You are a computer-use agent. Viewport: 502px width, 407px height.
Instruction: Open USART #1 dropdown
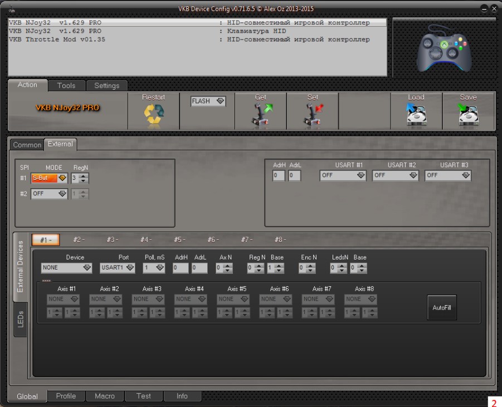tap(343, 175)
